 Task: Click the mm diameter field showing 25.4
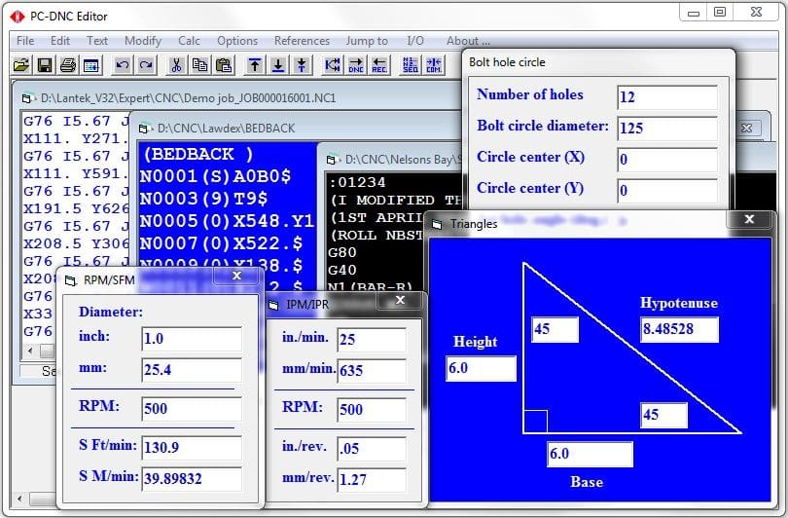[x=192, y=370]
